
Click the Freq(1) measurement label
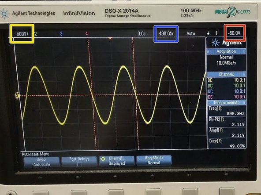(x=216, y=108)
